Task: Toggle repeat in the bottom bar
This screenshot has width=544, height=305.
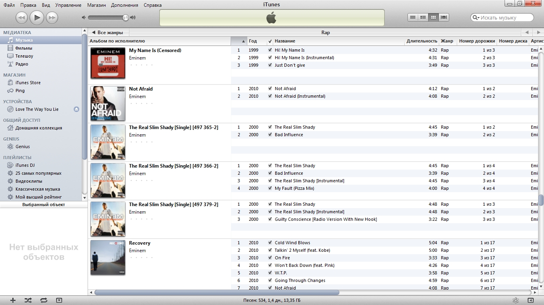Action: tap(44, 301)
